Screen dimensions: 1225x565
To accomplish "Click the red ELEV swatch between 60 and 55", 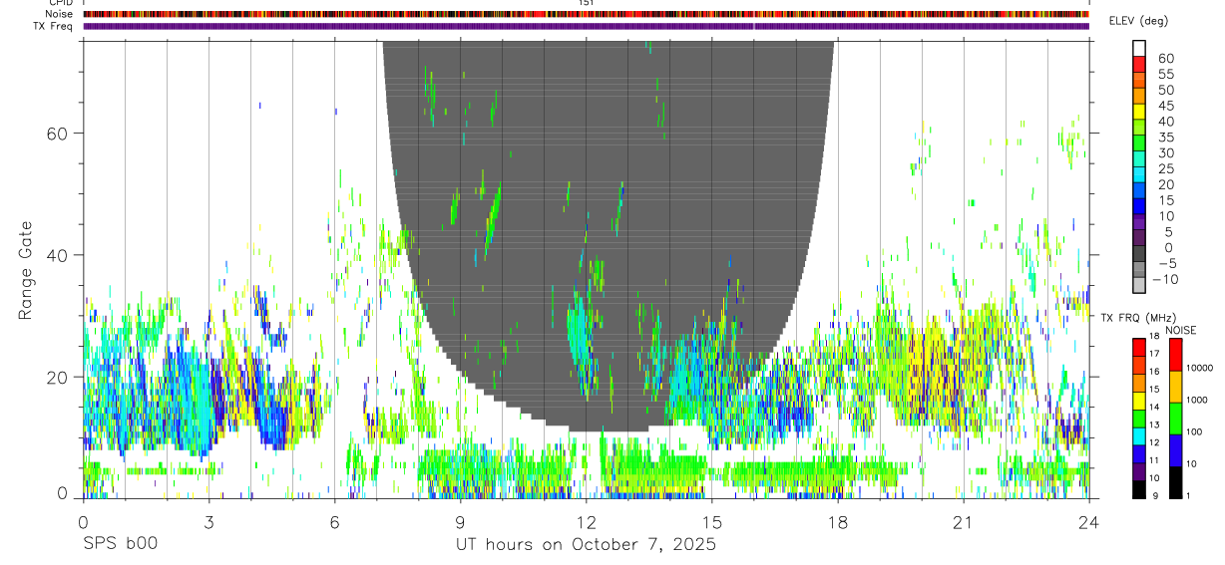I will (x=1139, y=65).
